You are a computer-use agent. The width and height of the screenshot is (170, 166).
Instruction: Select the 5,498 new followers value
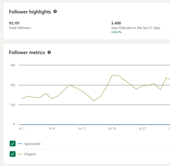[x=116, y=23]
